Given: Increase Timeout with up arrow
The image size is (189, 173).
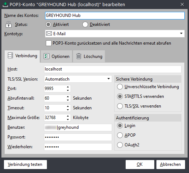Looking at the screenshot, I should (x=68, y=106).
